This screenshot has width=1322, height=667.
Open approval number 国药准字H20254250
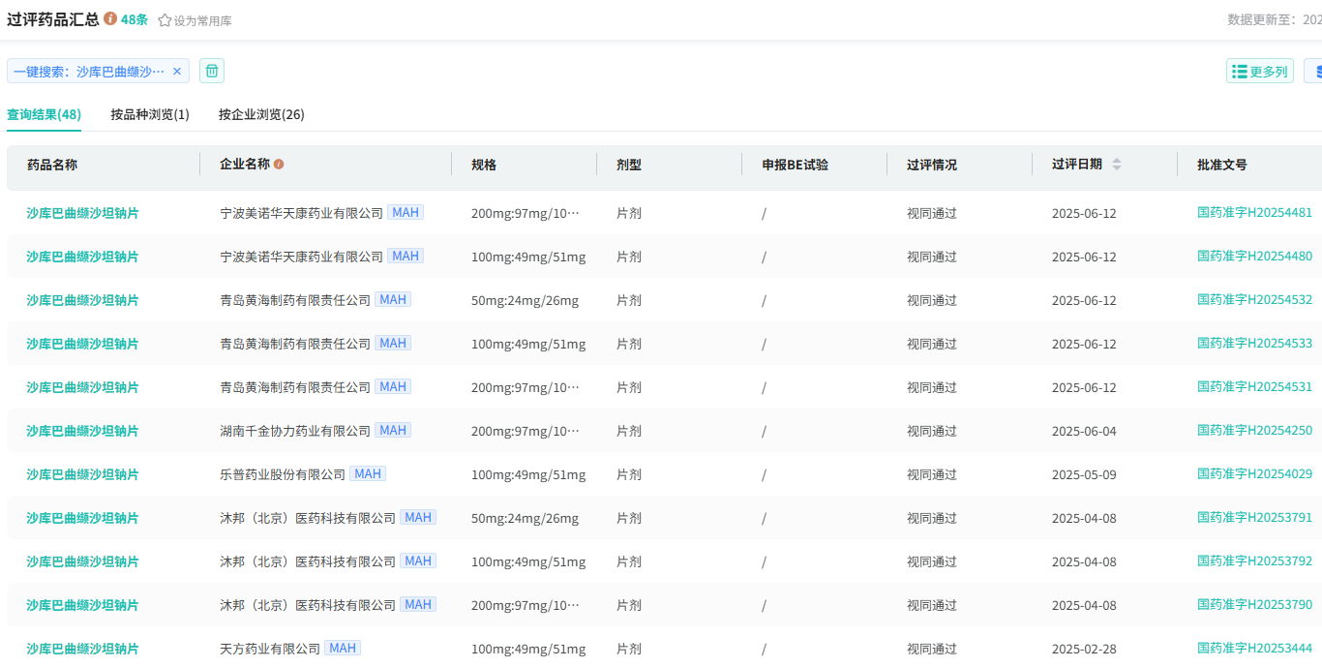[x=1254, y=430]
